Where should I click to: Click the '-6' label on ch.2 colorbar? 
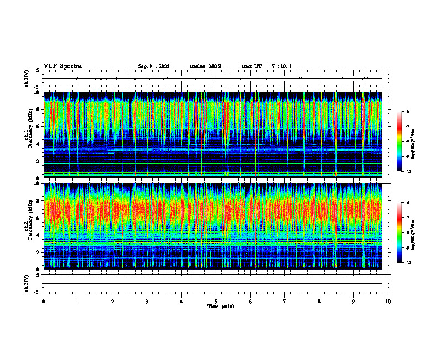coord(407,203)
